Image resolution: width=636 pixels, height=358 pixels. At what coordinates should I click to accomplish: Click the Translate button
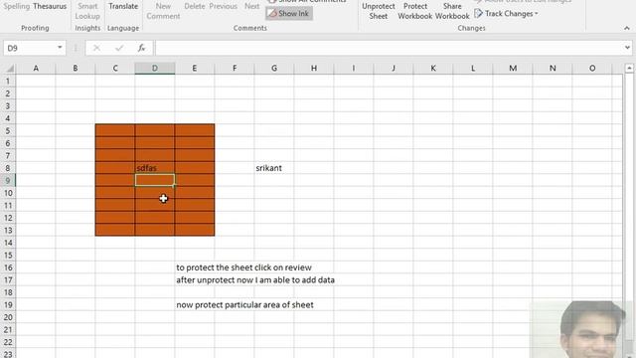[123, 7]
